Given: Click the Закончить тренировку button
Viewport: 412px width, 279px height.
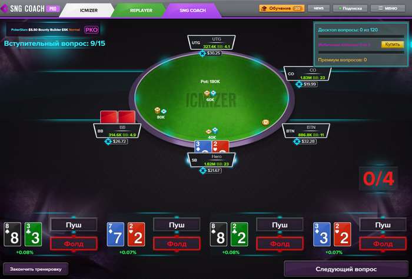Looking at the screenshot, I should pos(36,269).
